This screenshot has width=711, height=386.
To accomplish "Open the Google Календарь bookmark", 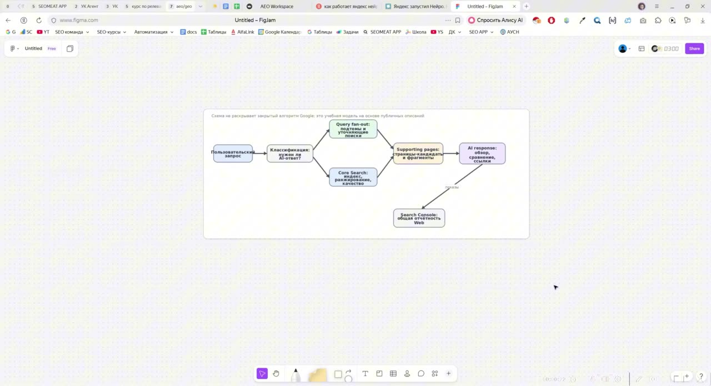I will click(279, 32).
